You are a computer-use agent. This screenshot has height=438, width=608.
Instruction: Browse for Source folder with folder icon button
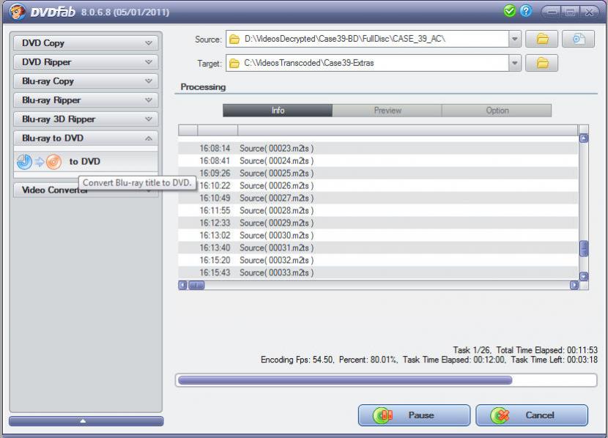[x=541, y=39]
